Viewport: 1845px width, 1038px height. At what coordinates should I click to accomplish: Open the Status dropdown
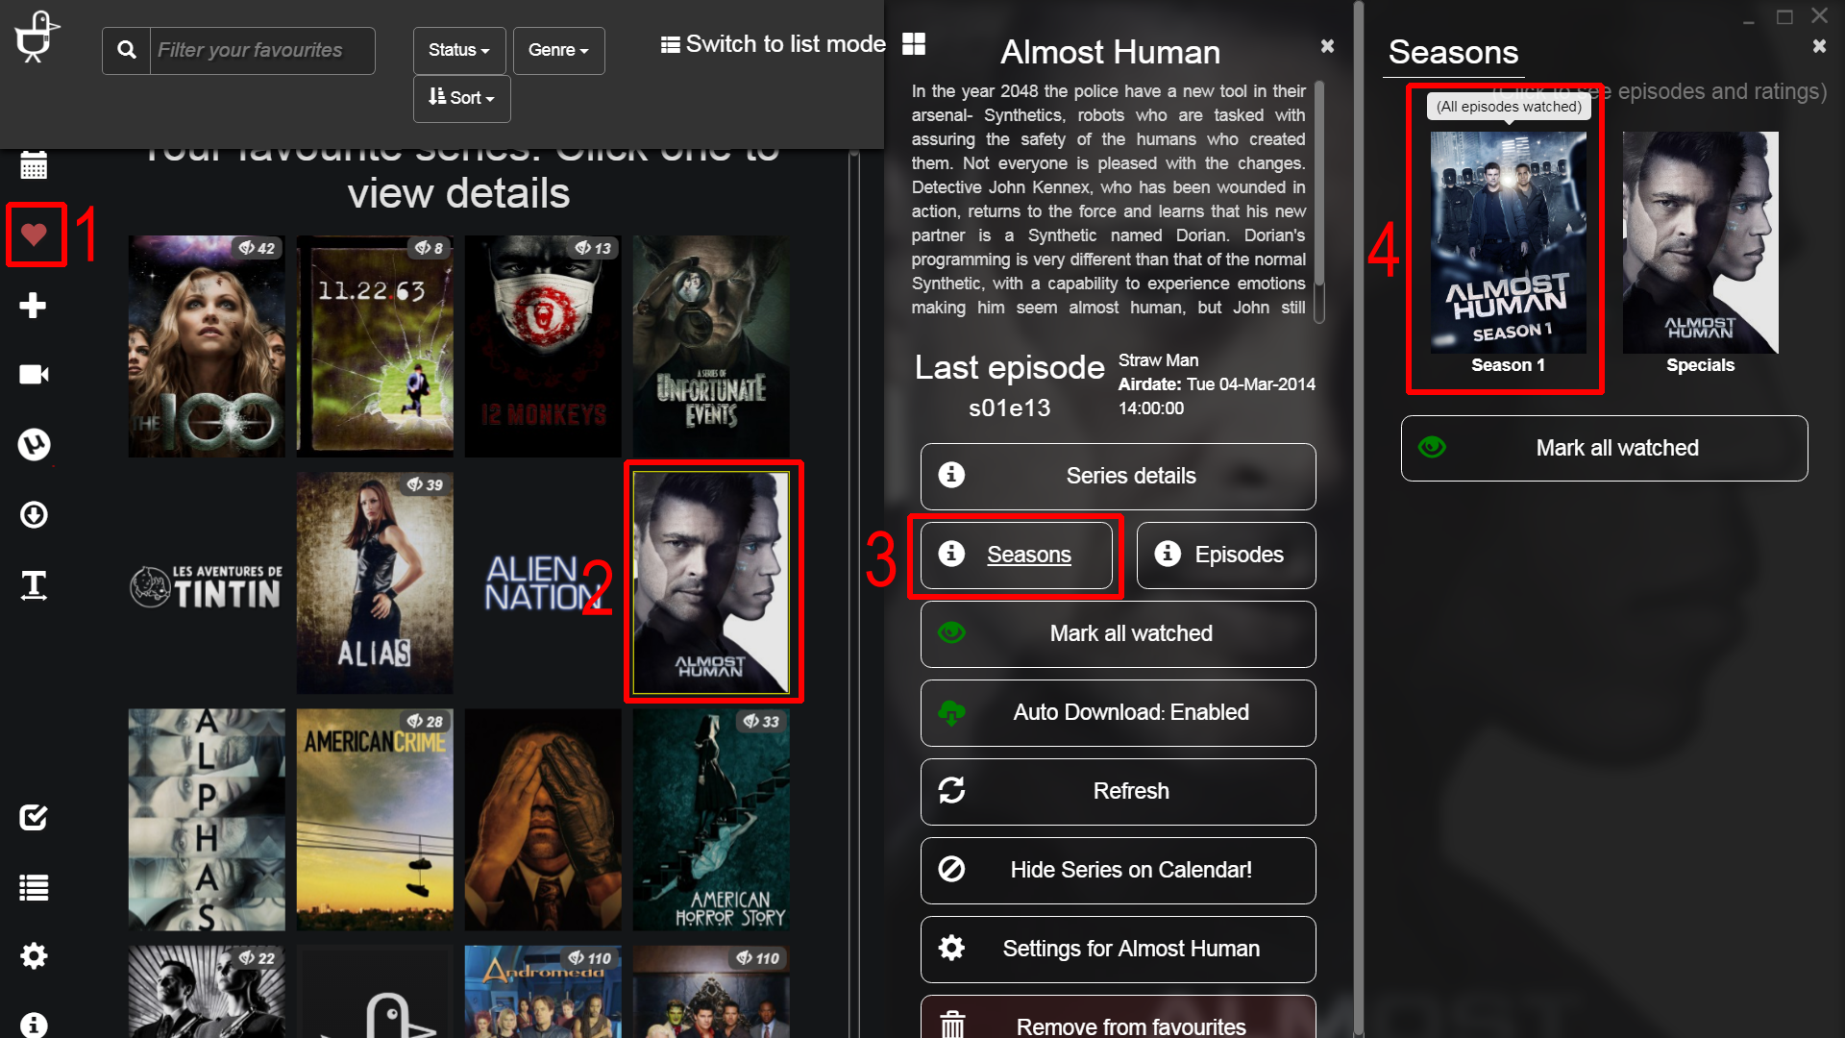459,50
